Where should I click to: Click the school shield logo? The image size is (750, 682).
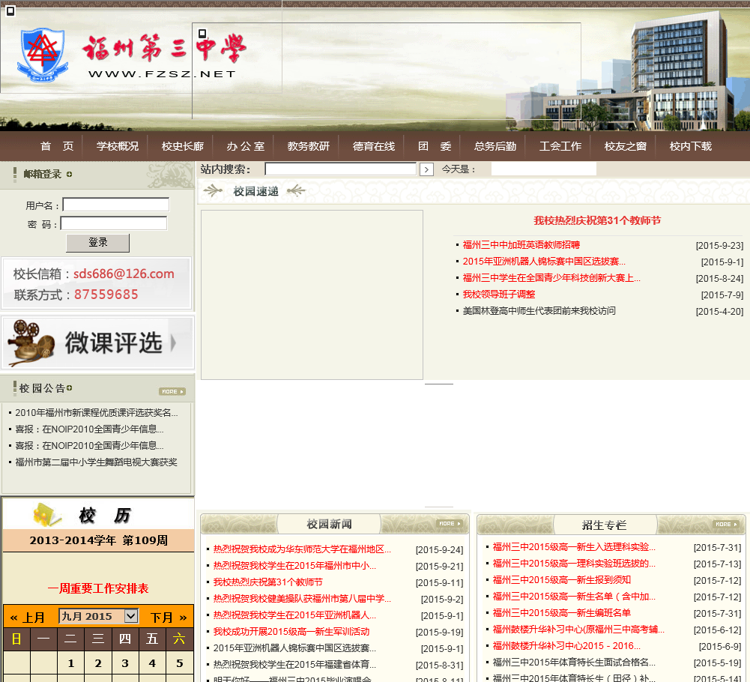point(41,54)
